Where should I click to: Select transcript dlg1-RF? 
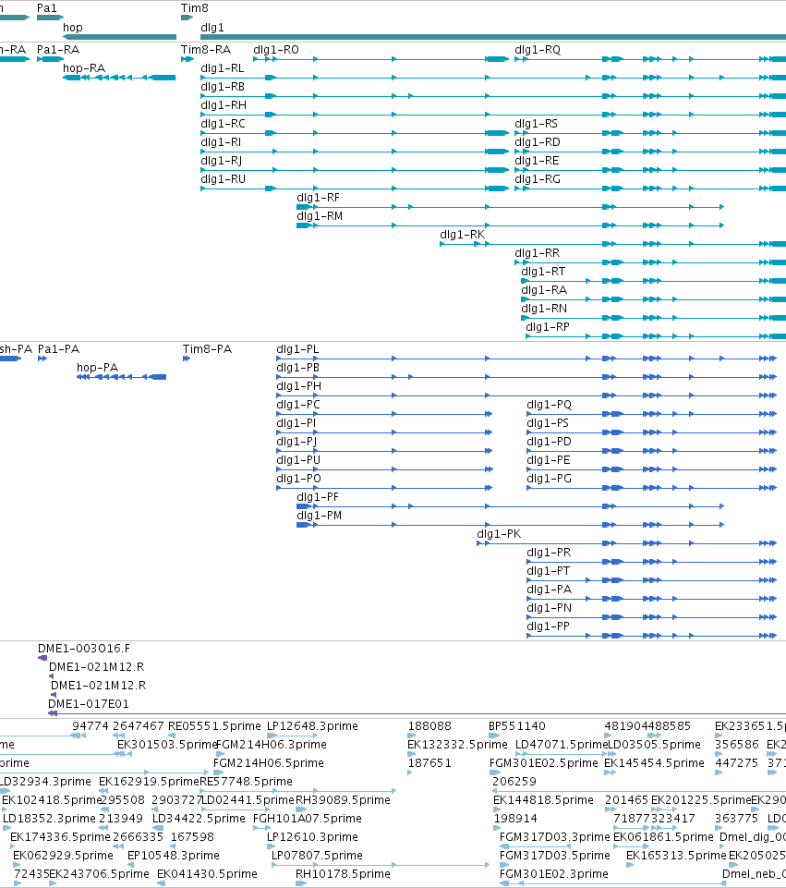[511, 207]
